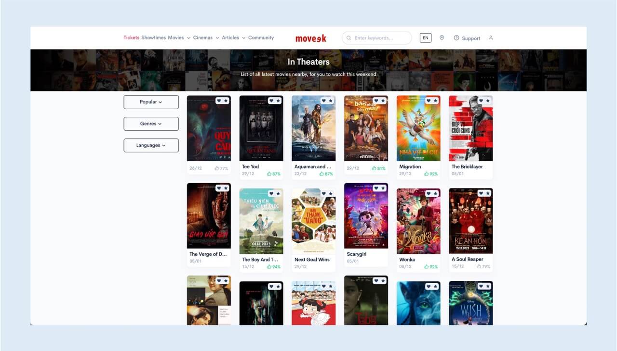
Task: Click heart on The Boy And T... poster
Action: click(x=271, y=194)
